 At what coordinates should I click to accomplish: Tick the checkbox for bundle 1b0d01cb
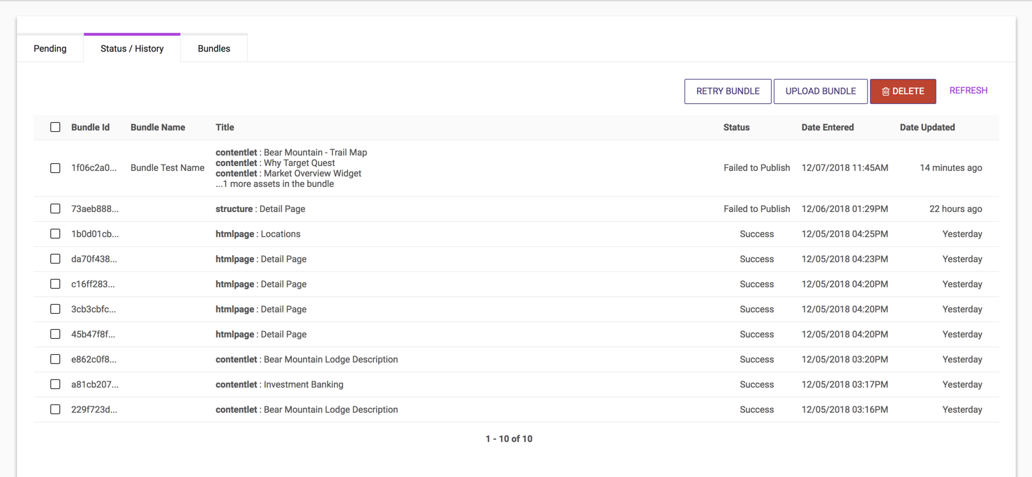pos(55,234)
